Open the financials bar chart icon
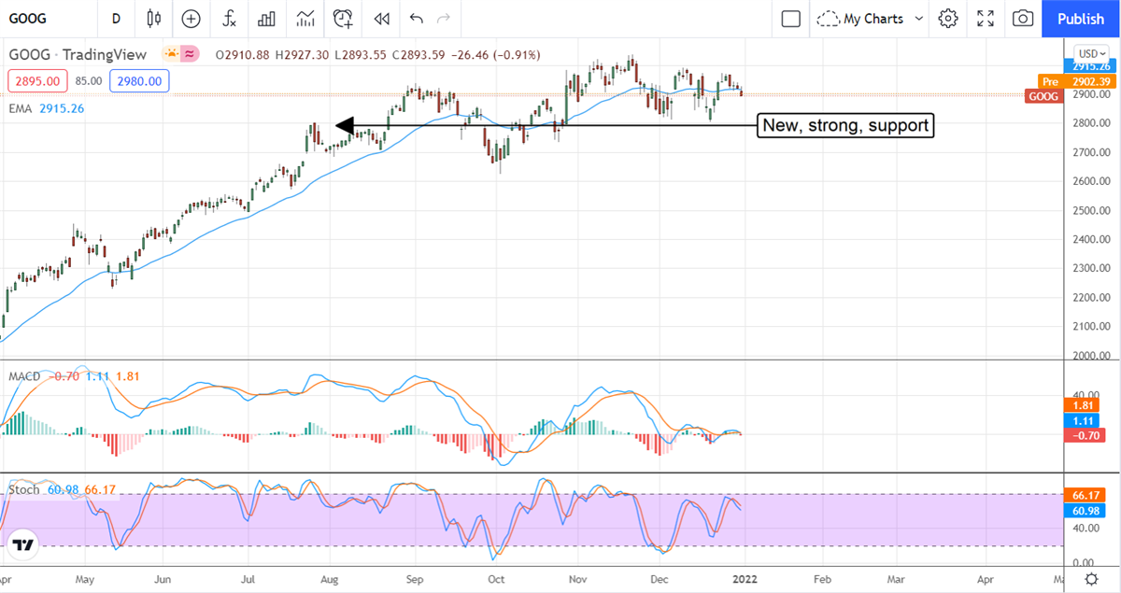The height and width of the screenshot is (593, 1121). pyautogui.click(x=266, y=18)
